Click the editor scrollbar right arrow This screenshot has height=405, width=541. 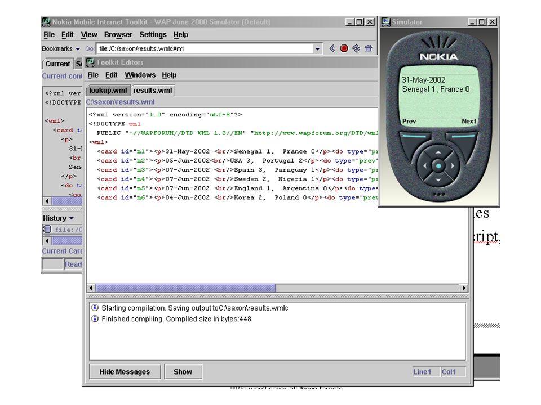point(464,288)
